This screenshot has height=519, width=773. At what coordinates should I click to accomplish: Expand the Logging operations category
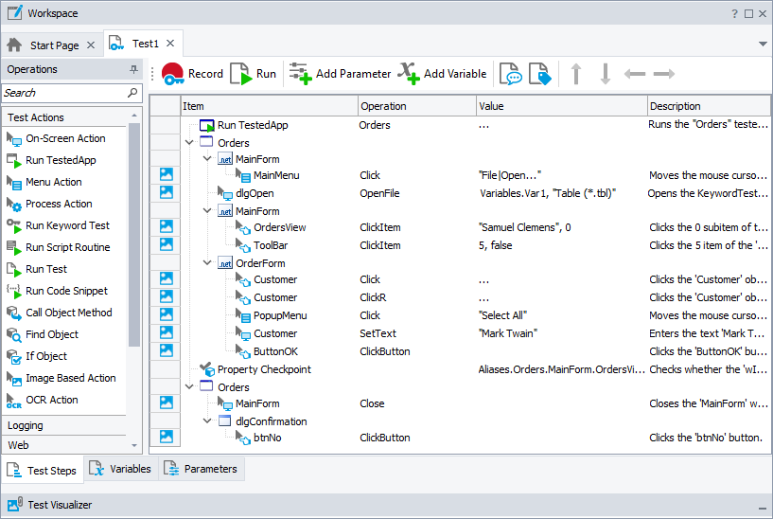click(26, 425)
